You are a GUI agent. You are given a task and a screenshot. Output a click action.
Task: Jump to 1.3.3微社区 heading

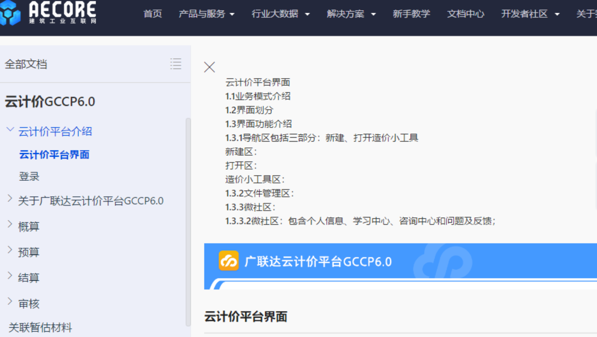(x=250, y=207)
